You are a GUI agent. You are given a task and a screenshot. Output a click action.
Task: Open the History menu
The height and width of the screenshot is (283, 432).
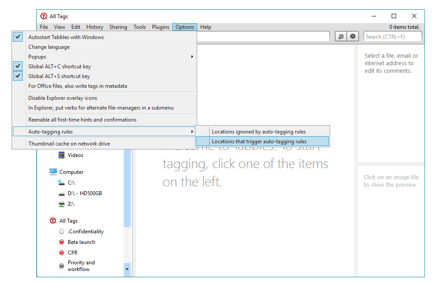pyautogui.click(x=95, y=27)
